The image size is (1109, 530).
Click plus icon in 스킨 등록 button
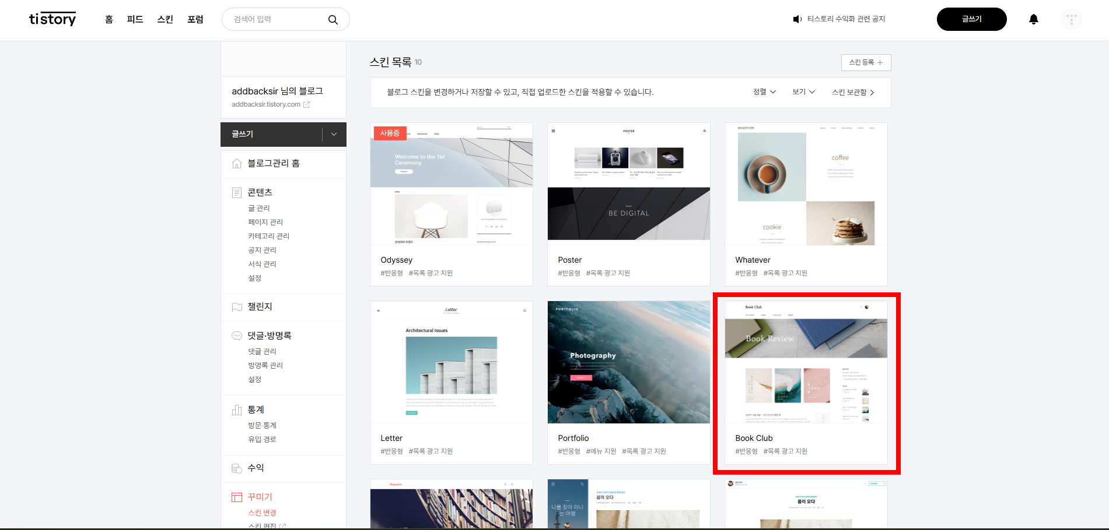[x=880, y=62]
